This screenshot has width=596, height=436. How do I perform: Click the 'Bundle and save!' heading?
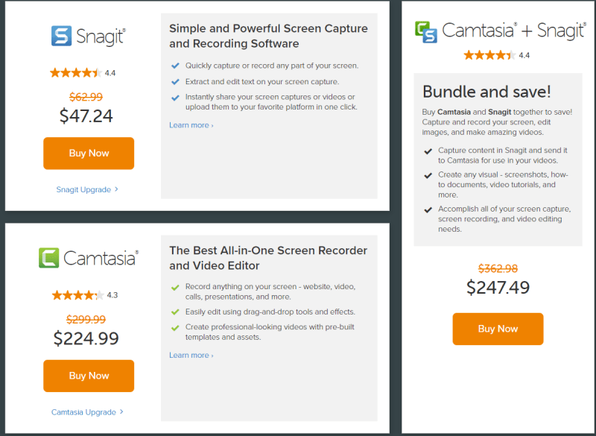coord(486,92)
